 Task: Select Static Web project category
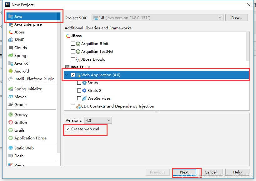point(24,148)
